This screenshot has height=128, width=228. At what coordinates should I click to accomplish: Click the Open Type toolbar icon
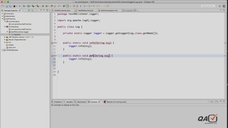pyautogui.click(x=52, y=6)
